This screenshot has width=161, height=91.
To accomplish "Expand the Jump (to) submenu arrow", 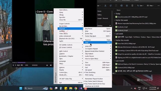I will [111, 46].
